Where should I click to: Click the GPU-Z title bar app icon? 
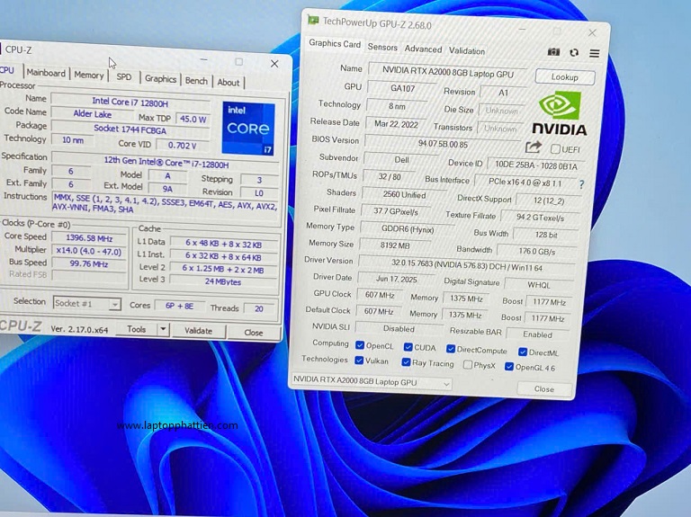tap(313, 20)
